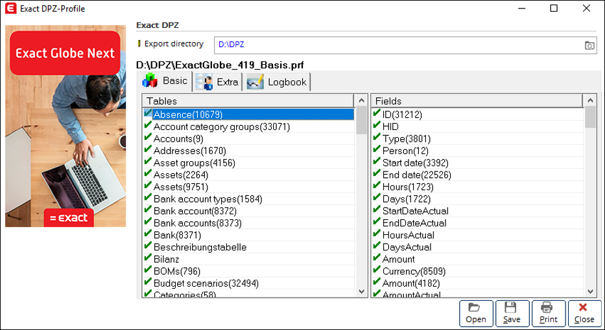This screenshot has height=330, width=605.
Task: Maximize the Exact DPZ-Profile window
Action: pos(554,8)
